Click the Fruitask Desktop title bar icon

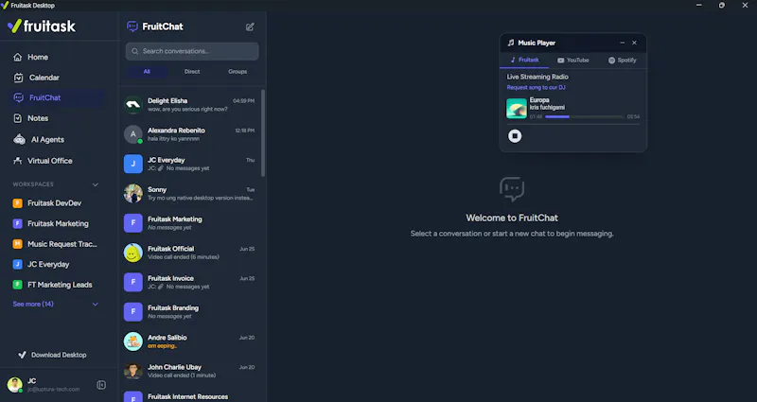(5, 6)
